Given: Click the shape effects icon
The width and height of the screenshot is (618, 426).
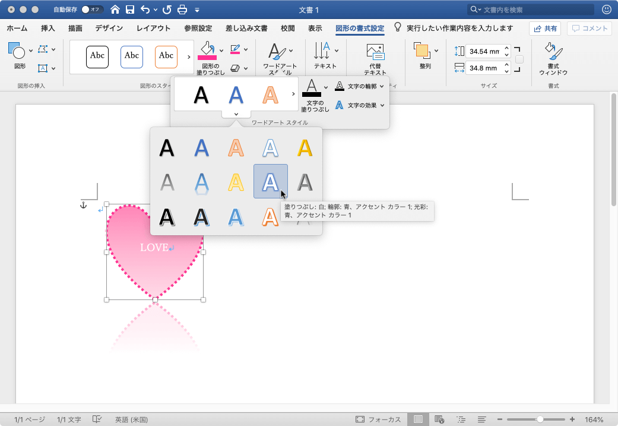Looking at the screenshot, I should pyautogui.click(x=235, y=68).
